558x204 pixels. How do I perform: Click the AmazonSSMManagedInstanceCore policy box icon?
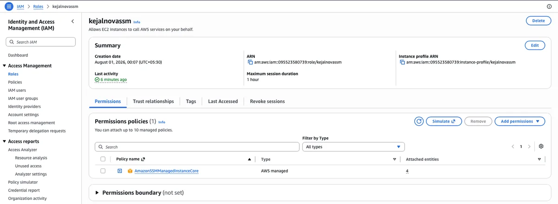click(x=130, y=171)
